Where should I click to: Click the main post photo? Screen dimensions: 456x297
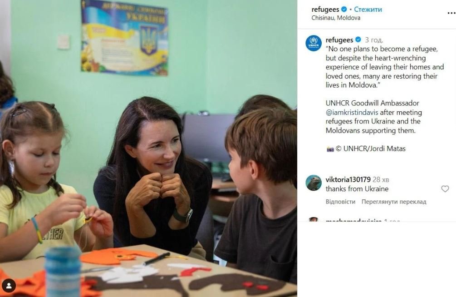[x=148, y=148]
